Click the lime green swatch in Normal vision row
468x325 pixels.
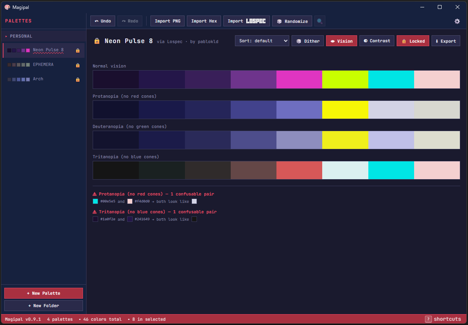pos(345,80)
